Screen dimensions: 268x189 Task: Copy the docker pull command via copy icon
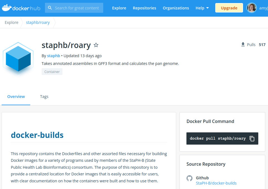point(252,138)
